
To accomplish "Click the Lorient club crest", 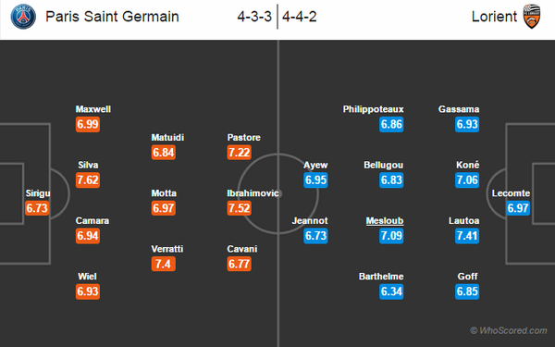I will [532, 17].
